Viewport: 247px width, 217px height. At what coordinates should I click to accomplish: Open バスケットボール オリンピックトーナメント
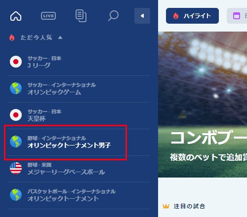coord(79,195)
